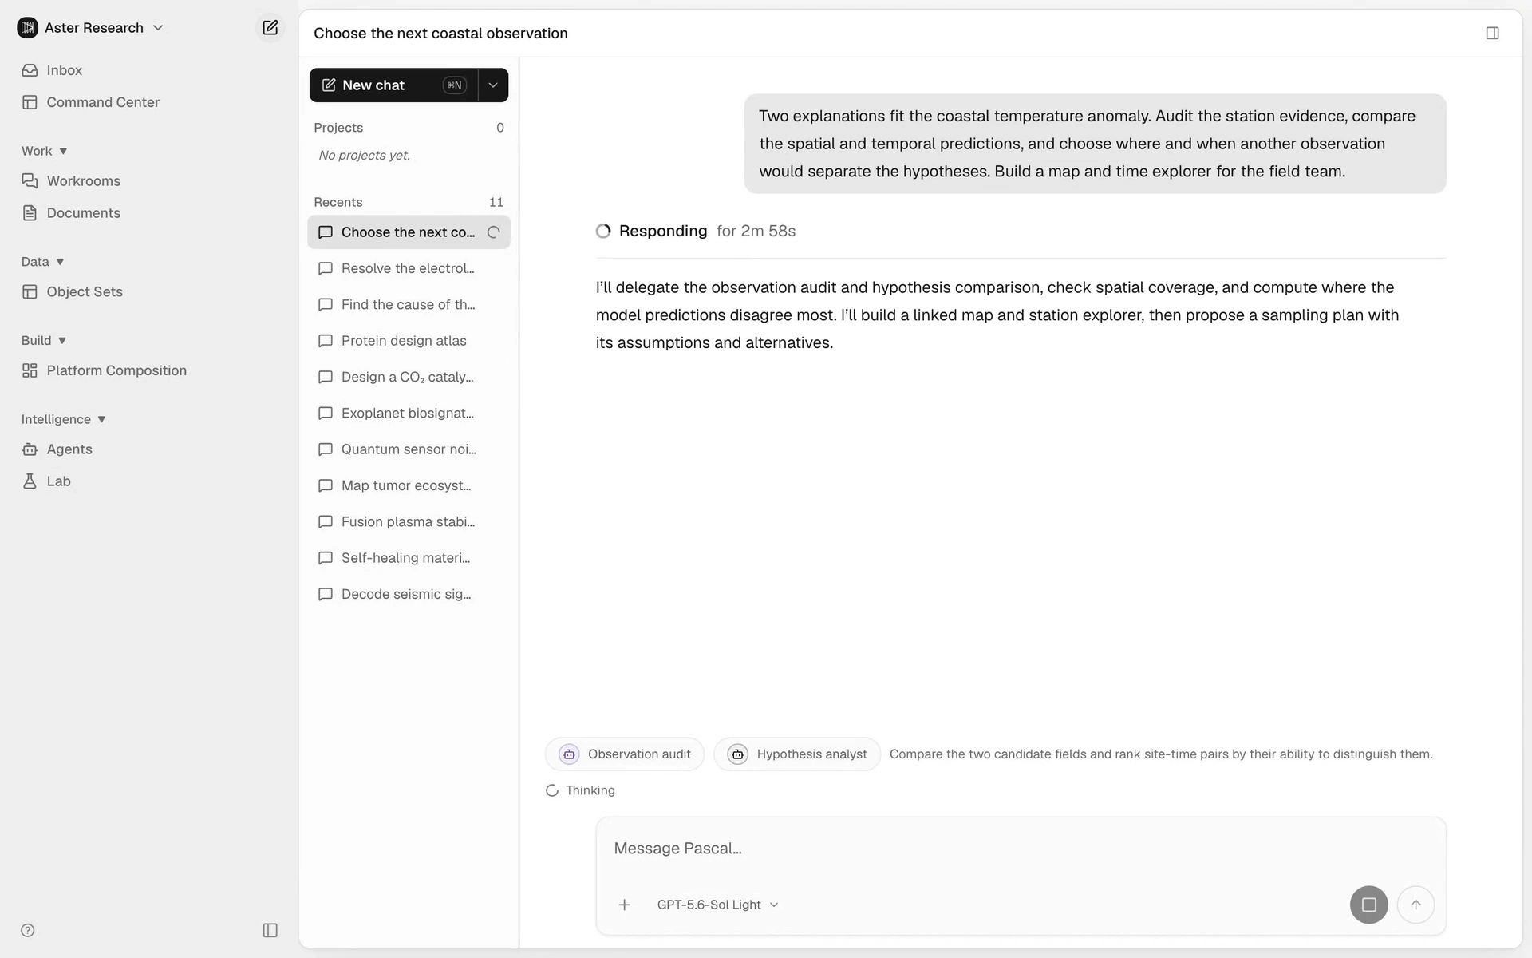Click the Recents count 11
1532x958 pixels.
coord(496,202)
